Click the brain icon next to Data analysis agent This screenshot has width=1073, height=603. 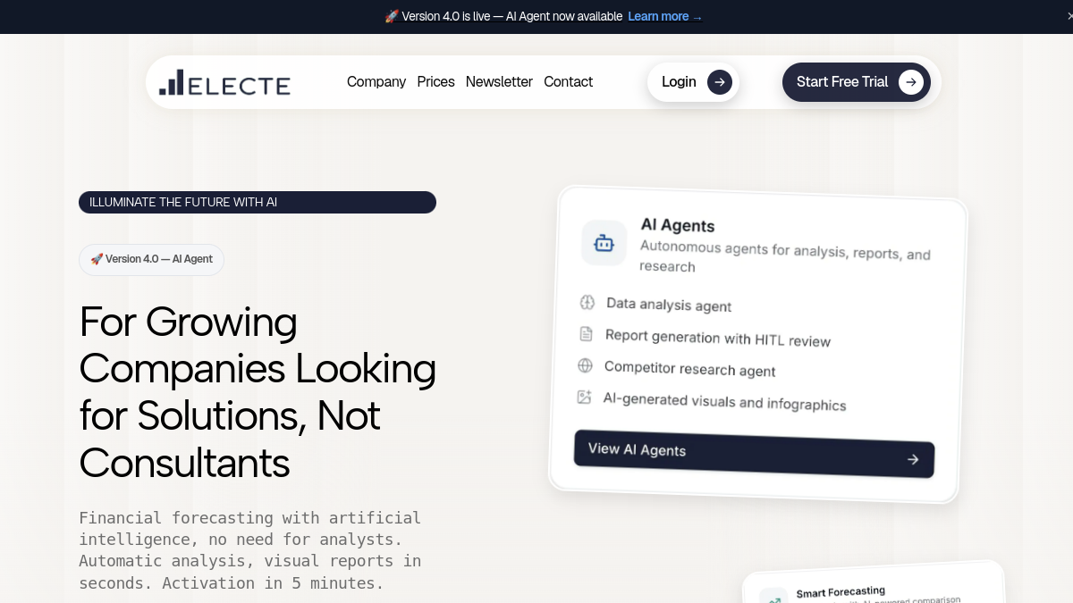pos(587,302)
